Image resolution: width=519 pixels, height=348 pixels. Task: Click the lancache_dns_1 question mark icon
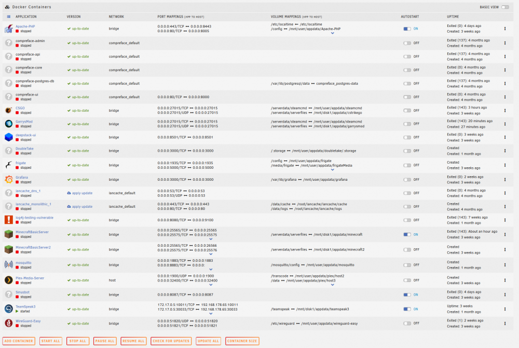9,193
